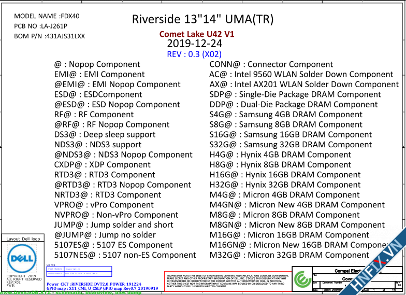Viewport: 406px width, 295px height.
Task: Select the "M32G@ : Micron 32GB DRAM" entry
Action: (x=289, y=255)
